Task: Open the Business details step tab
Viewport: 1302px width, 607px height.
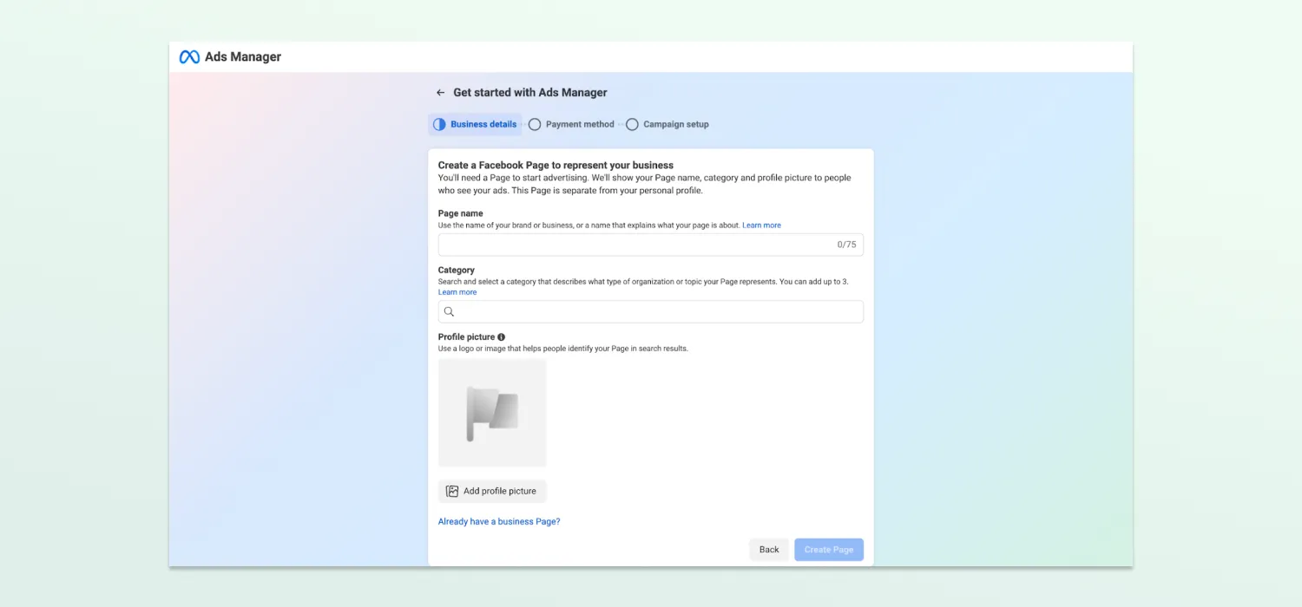Action: pos(475,124)
